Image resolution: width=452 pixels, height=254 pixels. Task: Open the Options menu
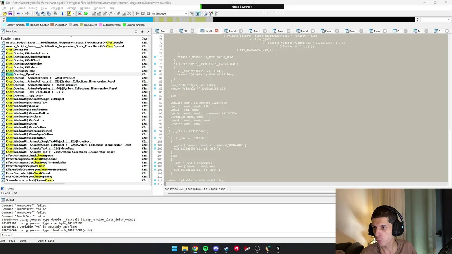point(85,8)
